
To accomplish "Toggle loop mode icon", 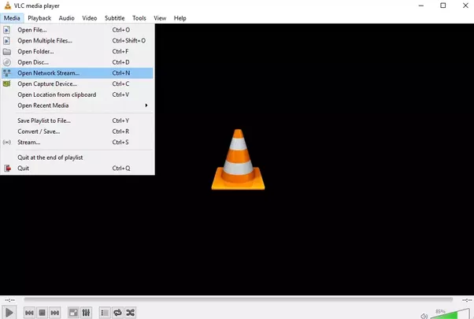I will tap(117, 313).
